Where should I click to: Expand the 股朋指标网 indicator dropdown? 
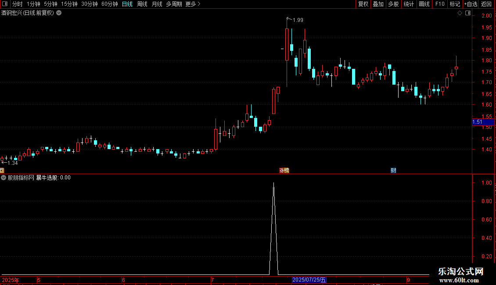point(4,178)
